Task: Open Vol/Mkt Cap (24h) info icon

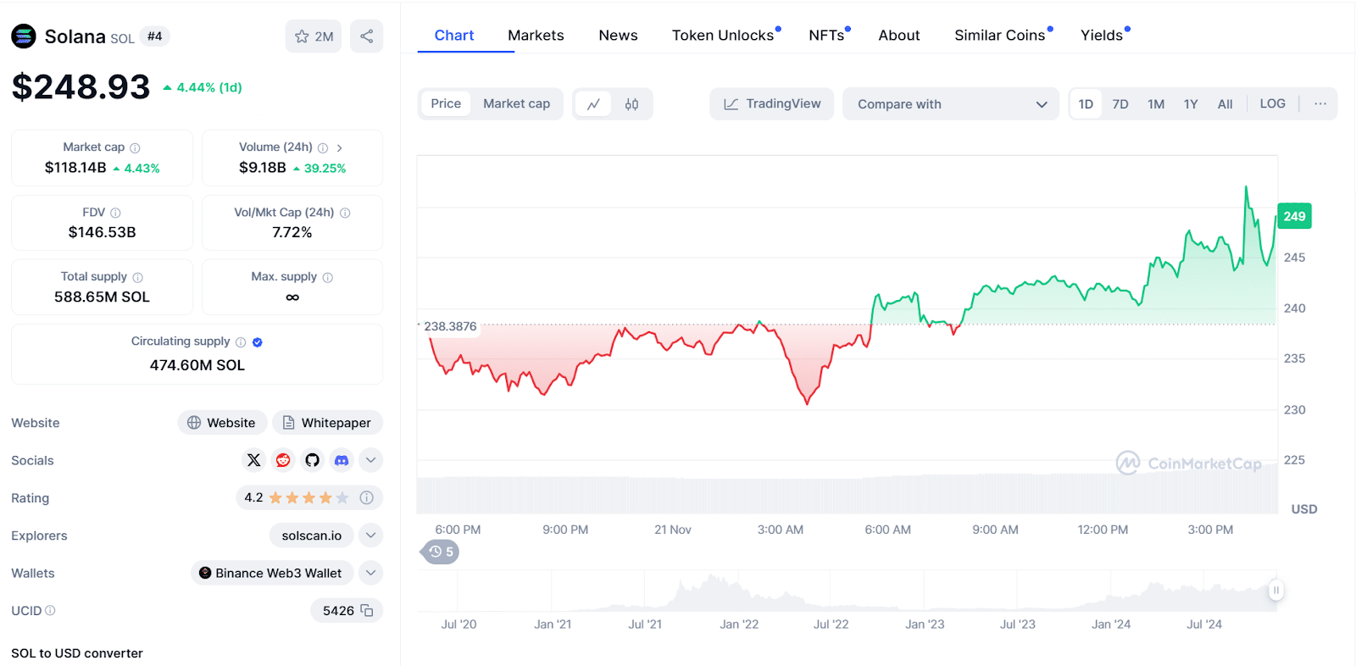Action: click(x=345, y=213)
